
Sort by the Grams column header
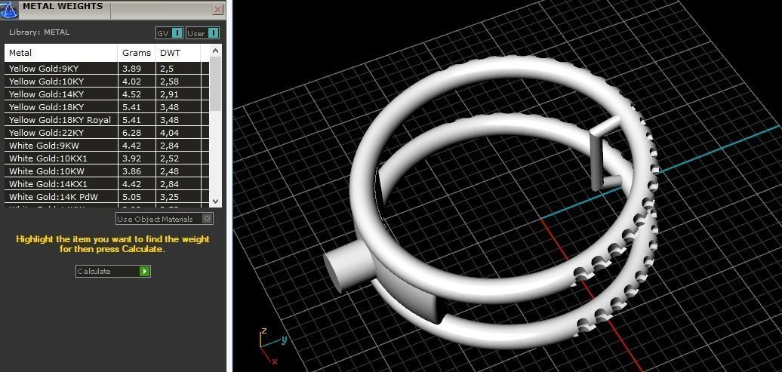tap(137, 53)
